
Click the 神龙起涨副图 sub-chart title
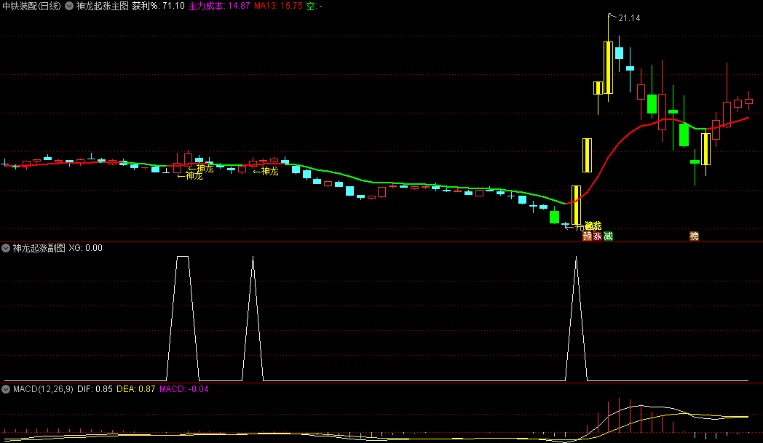tap(39, 248)
